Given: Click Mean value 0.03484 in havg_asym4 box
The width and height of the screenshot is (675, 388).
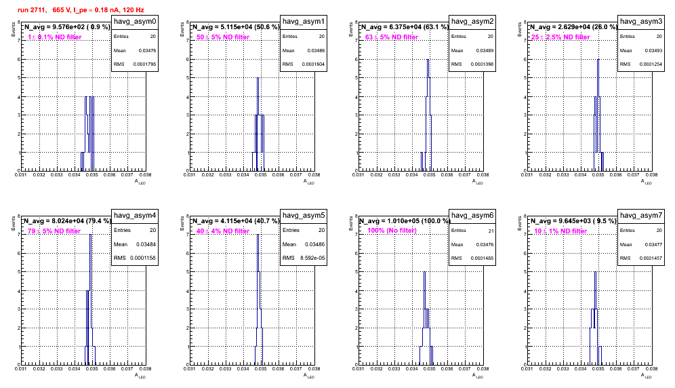Looking at the screenshot, I should (146, 244).
